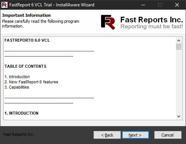Minimize the InstallAware Wizard window
This screenshot has height=144, width=186.
click(143, 5)
